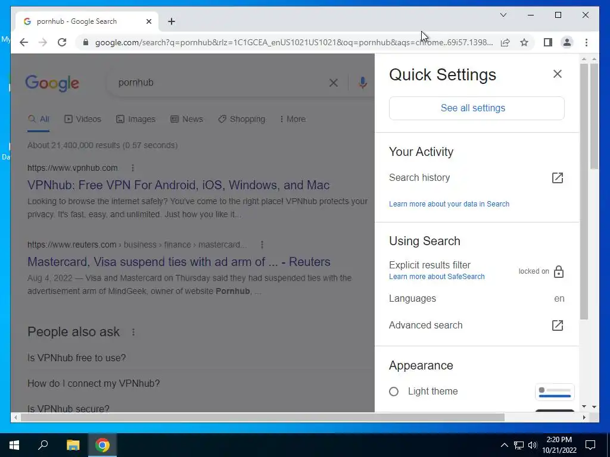The height and width of the screenshot is (457, 610).
Task: Click the Quick Settings panel vertical scrollbar
Action: point(584,192)
